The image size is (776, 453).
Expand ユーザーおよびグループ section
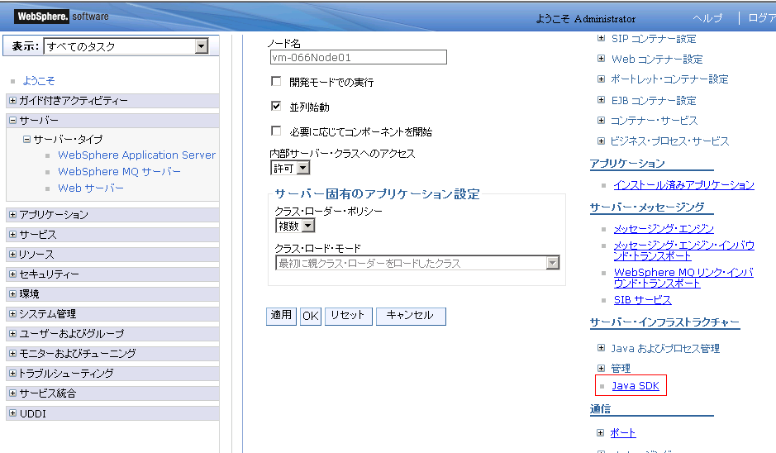point(13,334)
